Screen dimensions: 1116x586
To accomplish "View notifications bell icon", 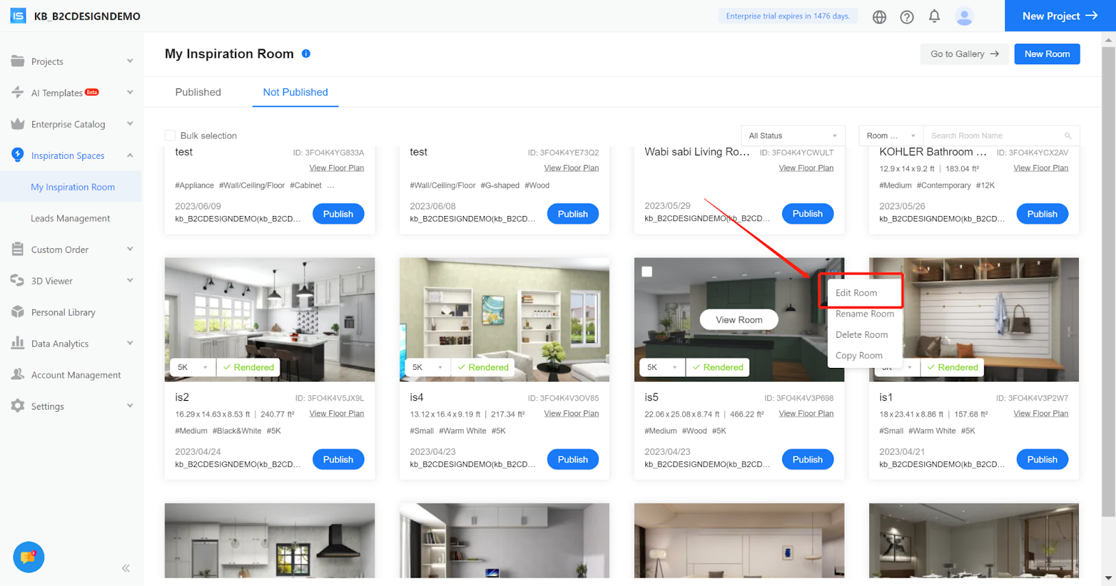I will click(935, 16).
